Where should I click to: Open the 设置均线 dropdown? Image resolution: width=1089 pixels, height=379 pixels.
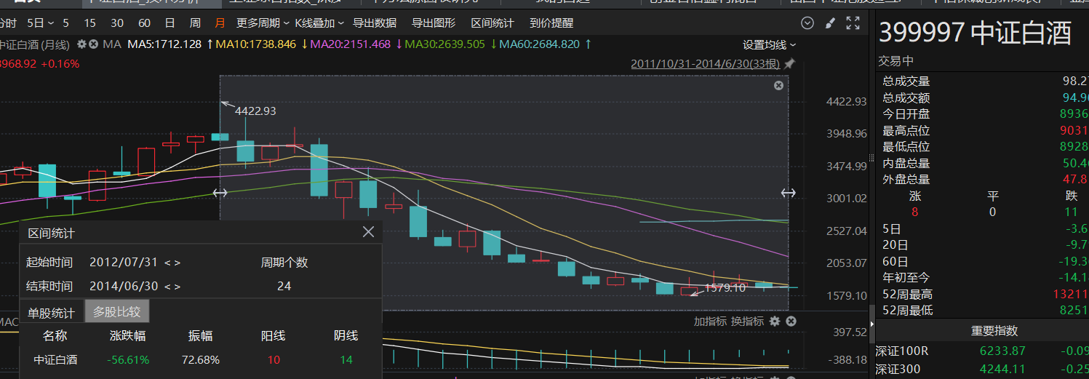pyautogui.click(x=769, y=44)
